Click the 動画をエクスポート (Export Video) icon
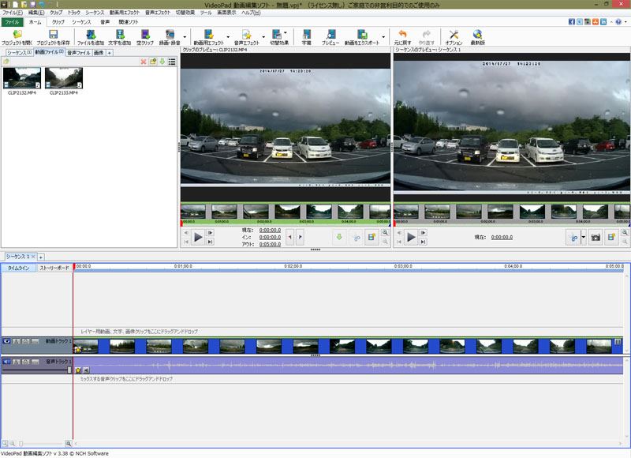This screenshot has height=458, width=631. pos(362,35)
